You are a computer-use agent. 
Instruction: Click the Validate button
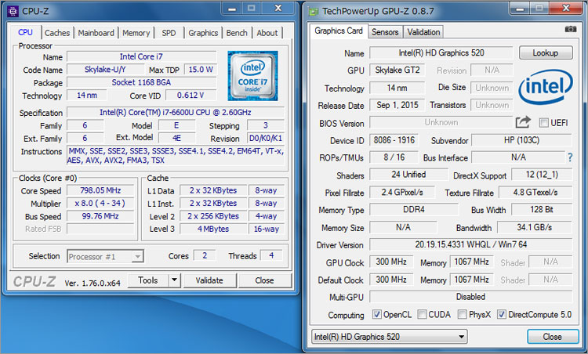[209, 280]
